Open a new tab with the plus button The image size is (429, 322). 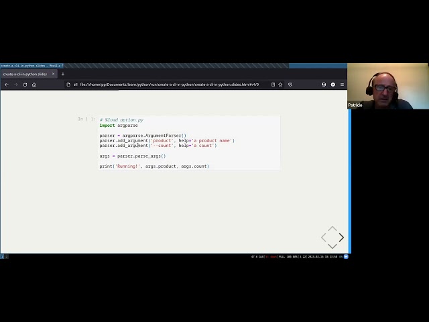(x=63, y=74)
